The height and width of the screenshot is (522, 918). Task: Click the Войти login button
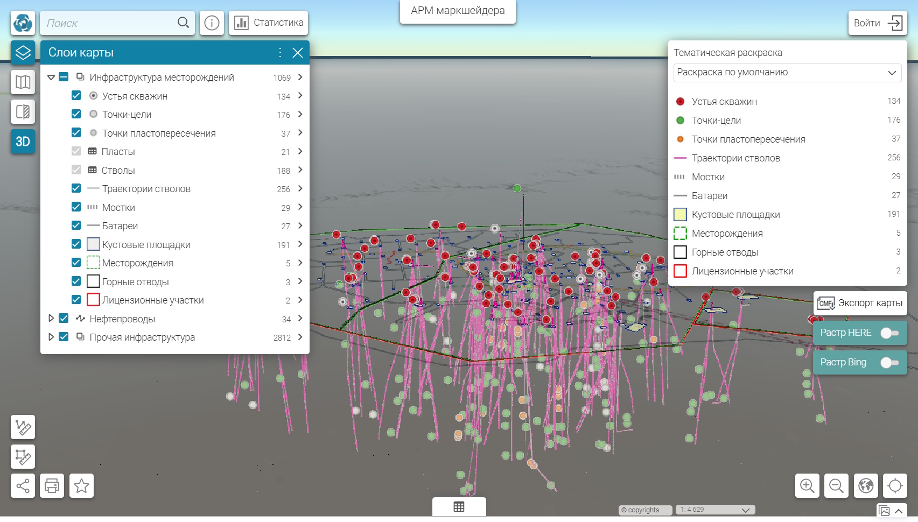878,23
